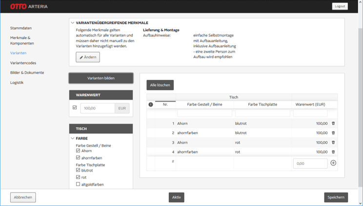Delete variant row 1 Ahorn blutrot

[333, 124]
